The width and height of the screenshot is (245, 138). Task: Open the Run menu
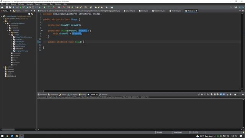[x=51, y=4]
